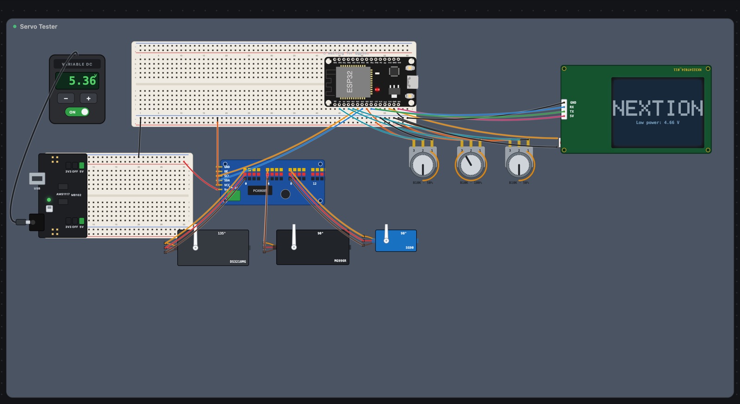Click the red LED on the ESP32 board
Viewport: 740px width, 404px height.
377,89
